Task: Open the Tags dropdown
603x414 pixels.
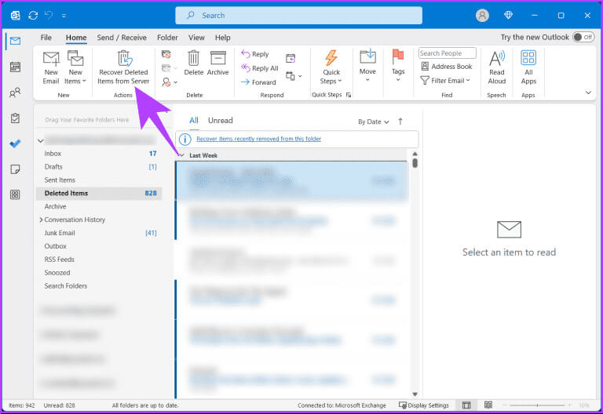Action: pyautogui.click(x=398, y=66)
